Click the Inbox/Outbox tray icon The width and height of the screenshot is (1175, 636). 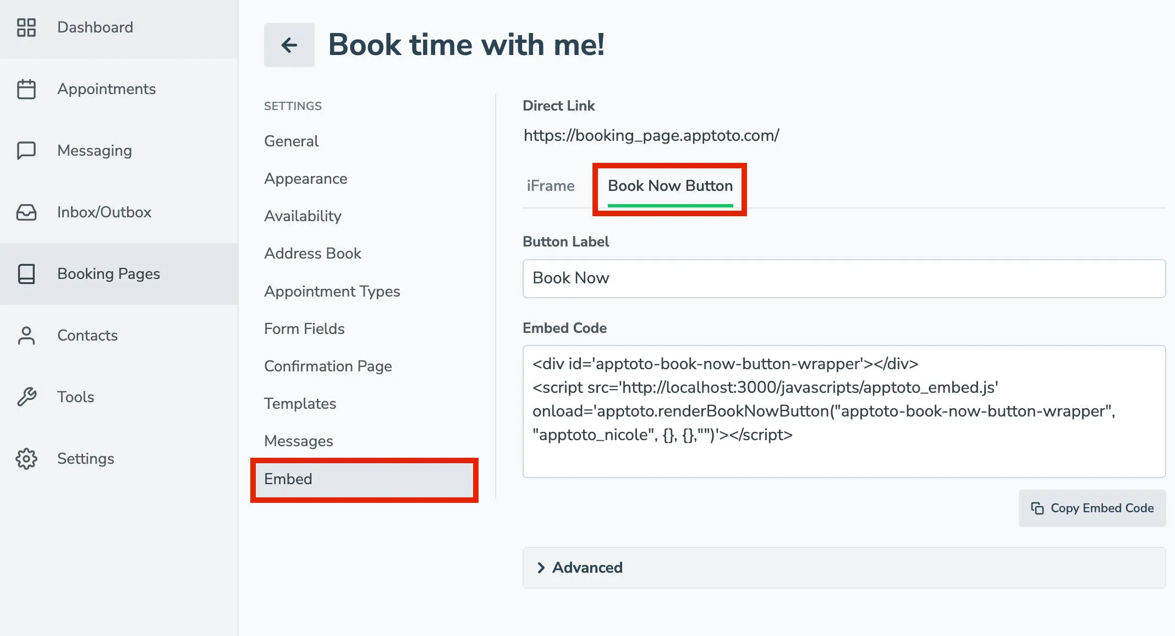(26, 212)
